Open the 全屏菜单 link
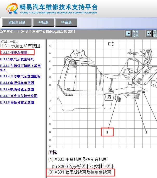This screenshot has width=157, height=178. 135,33
